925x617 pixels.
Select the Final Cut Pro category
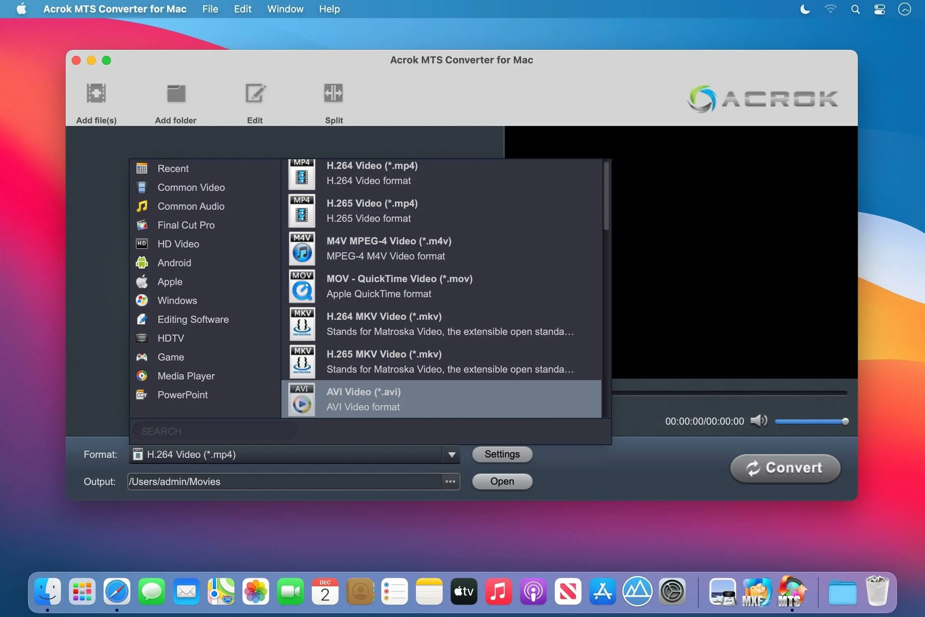coord(186,225)
